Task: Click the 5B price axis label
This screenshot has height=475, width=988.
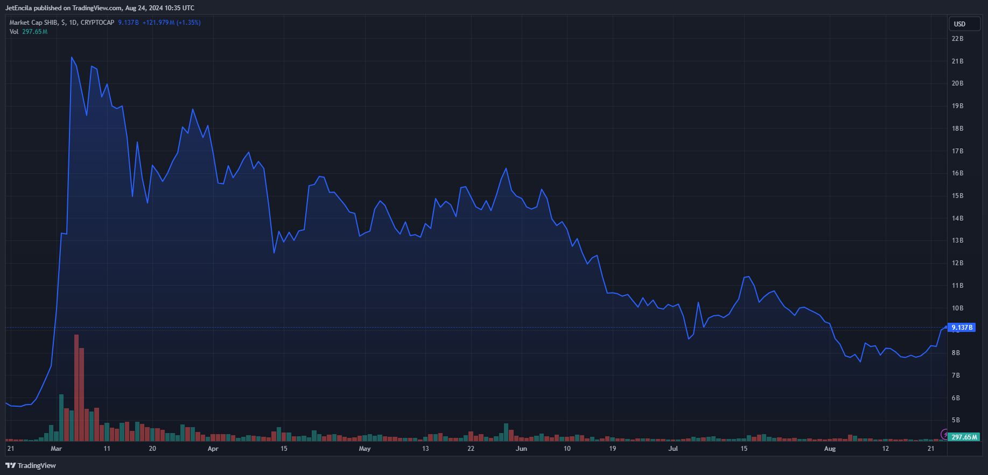Action: click(x=956, y=420)
